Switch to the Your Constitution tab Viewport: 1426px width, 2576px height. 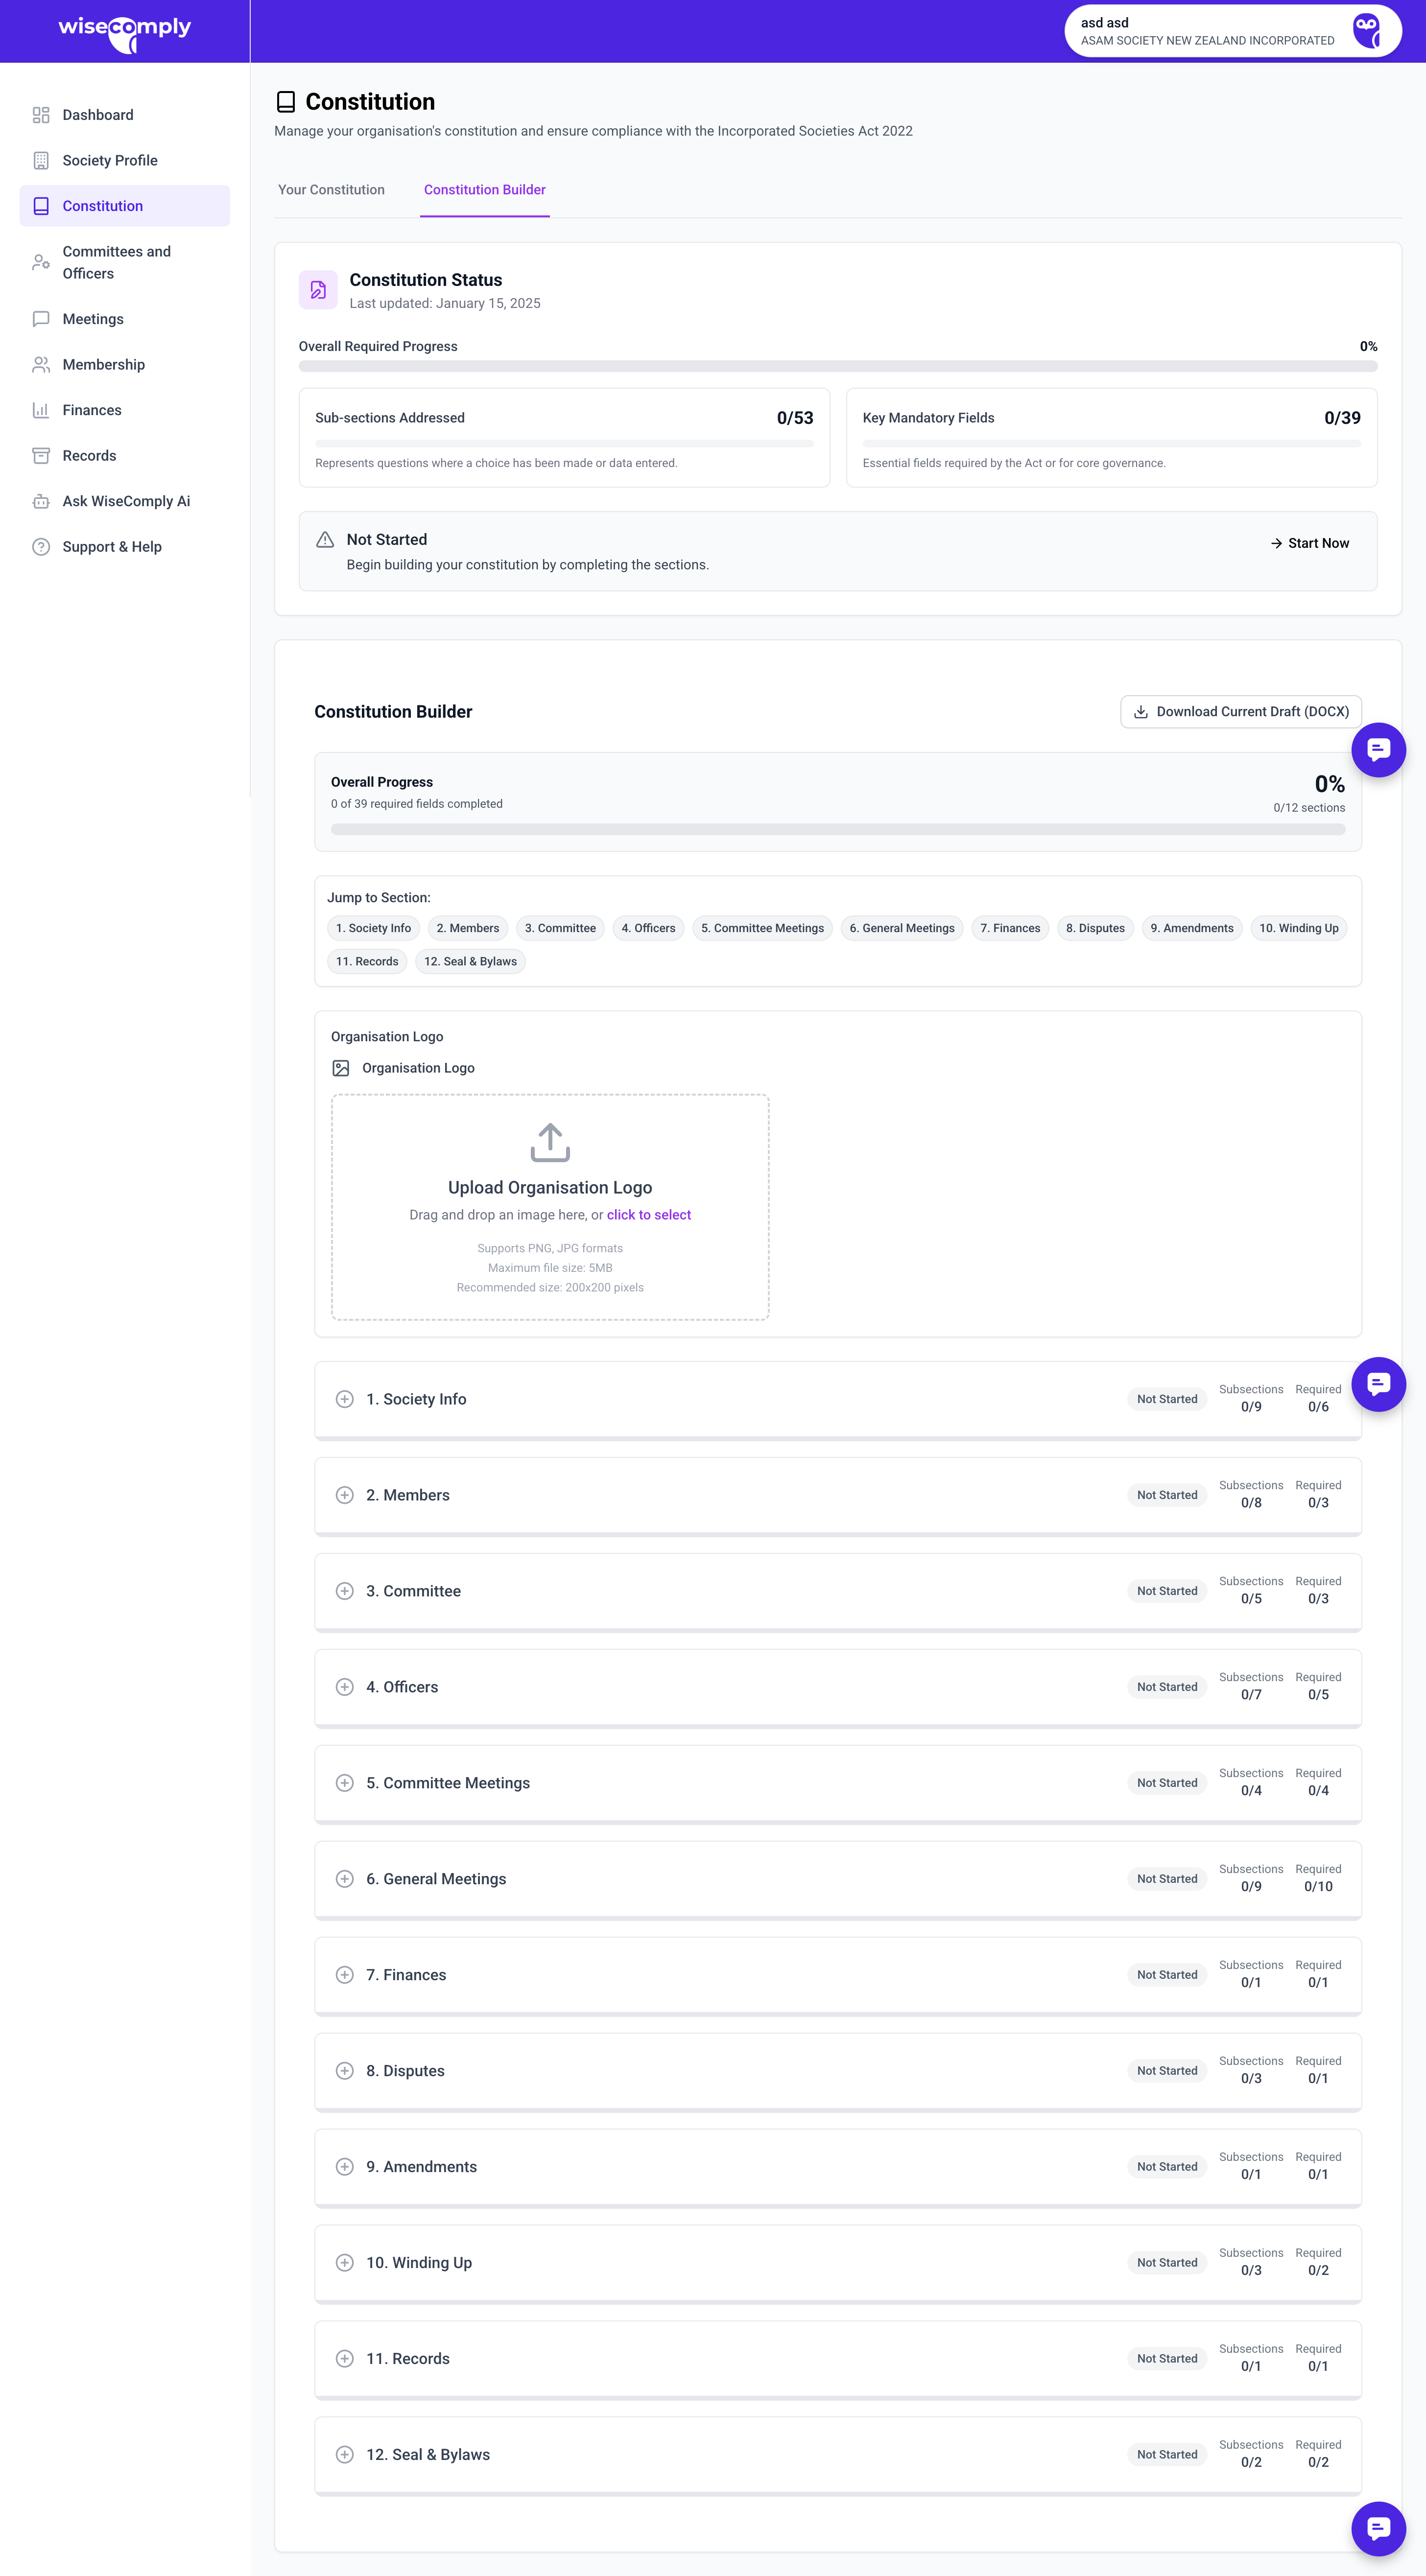pos(331,190)
